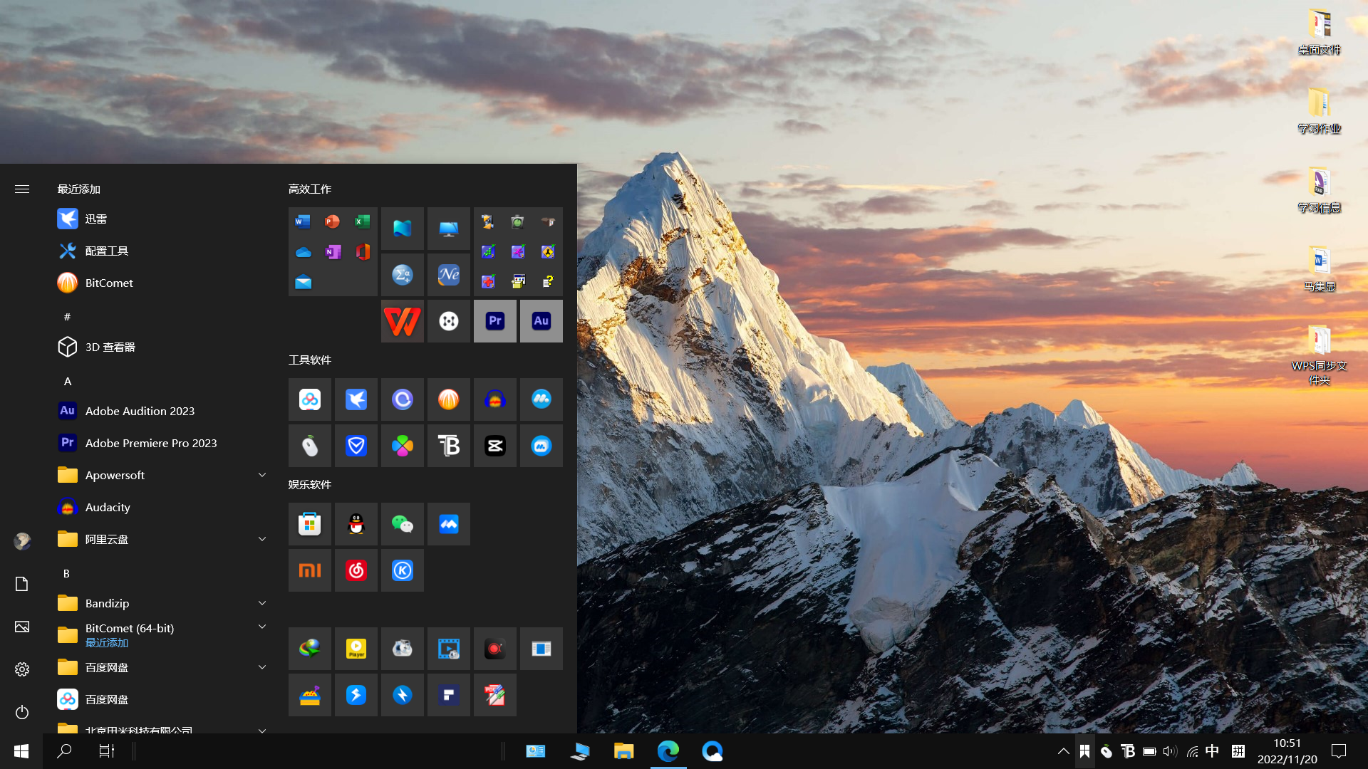Launch the CapCut tile
Screen dimensions: 1368x769
tap(494, 446)
